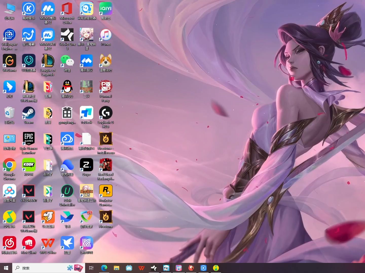365x273 pixels.
Task: Open the 此电脑 desktop icon
Action: 9,11
